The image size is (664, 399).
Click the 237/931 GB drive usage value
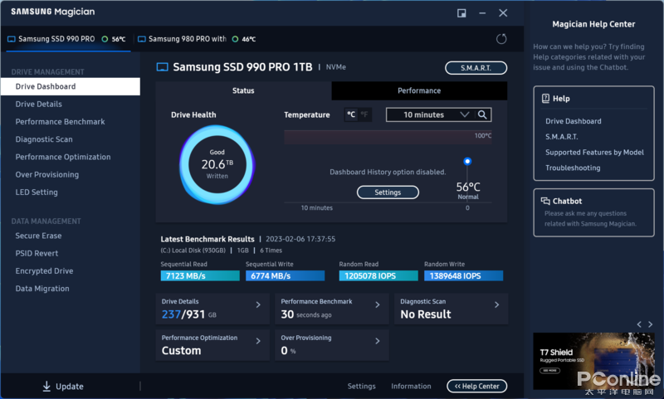(189, 314)
